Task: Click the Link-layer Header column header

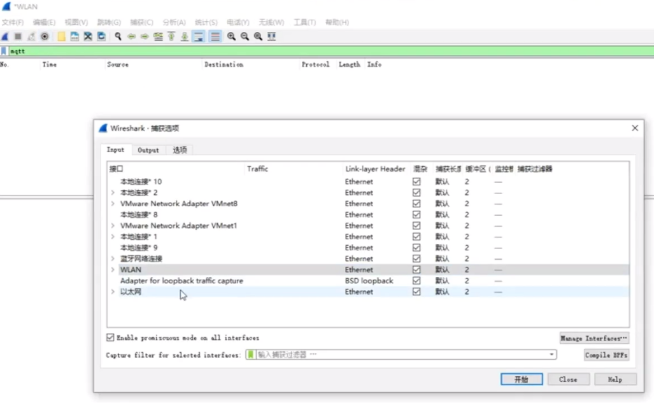Action: click(x=375, y=169)
